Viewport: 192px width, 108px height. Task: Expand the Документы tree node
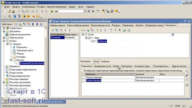point(4,31)
